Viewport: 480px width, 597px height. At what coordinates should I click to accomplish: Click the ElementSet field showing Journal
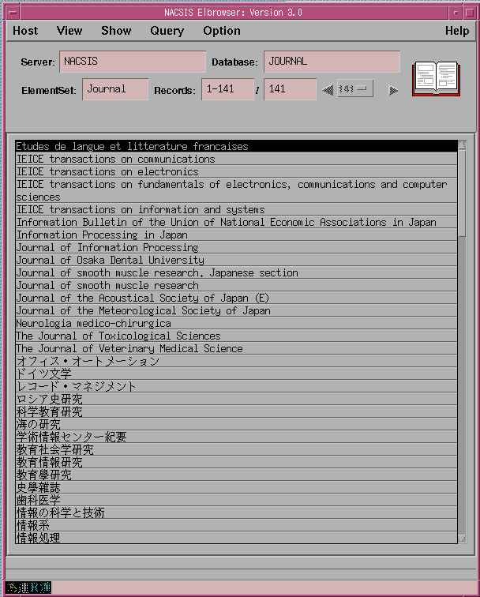pyautogui.click(x=115, y=89)
